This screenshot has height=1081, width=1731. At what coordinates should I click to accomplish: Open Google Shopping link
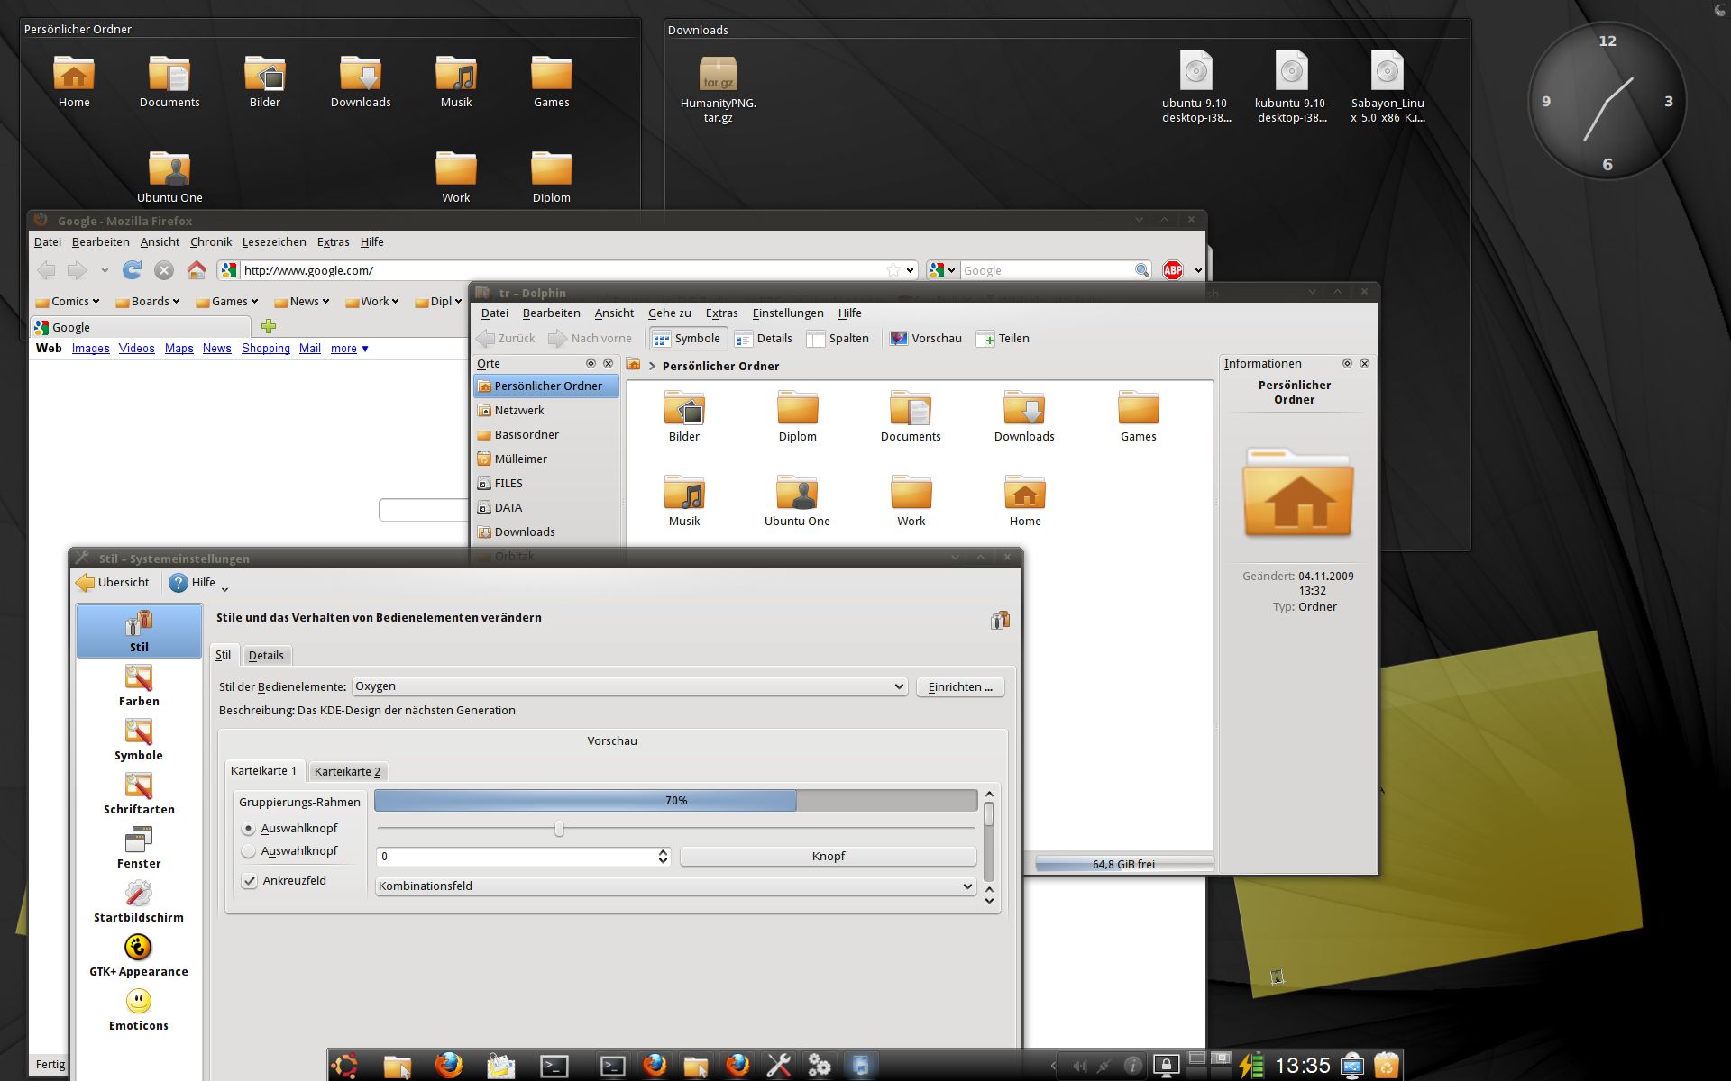[265, 349]
